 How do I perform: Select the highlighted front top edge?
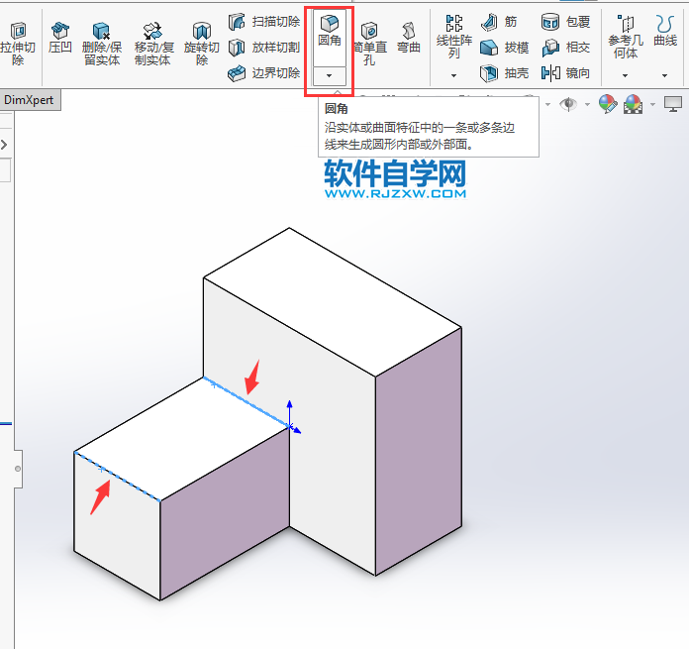(x=118, y=477)
